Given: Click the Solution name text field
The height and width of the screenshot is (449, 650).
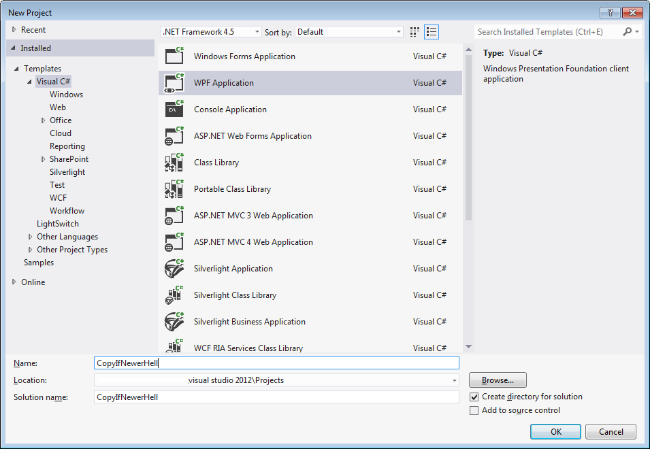Looking at the screenshot, I should pos(276,397).
